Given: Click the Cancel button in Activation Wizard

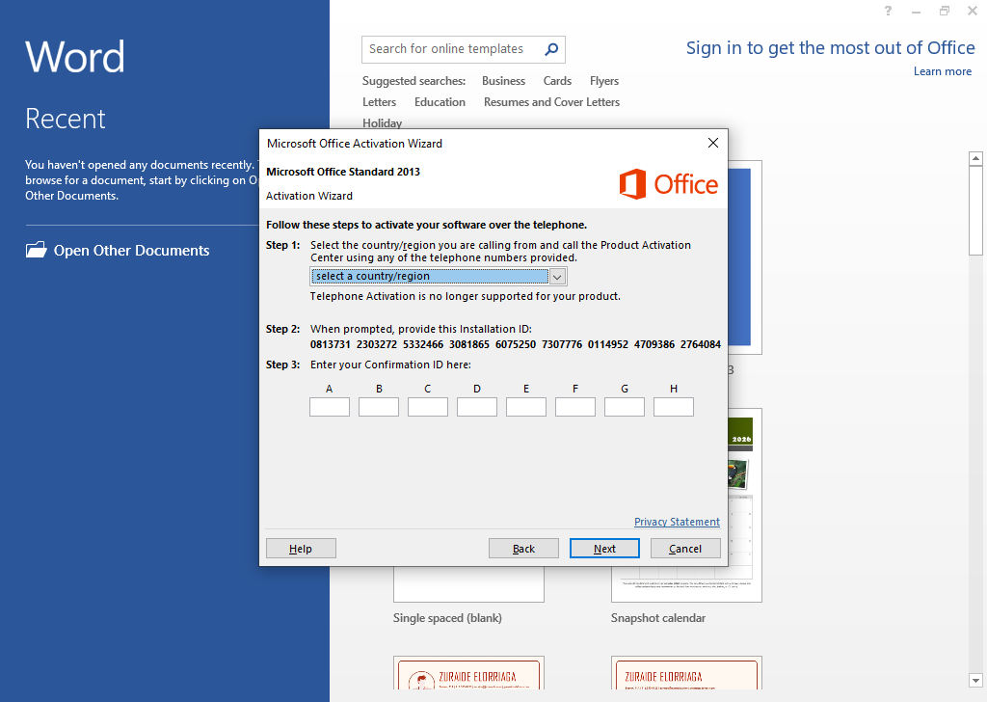Looking at the screenshot, I should 685,549.
